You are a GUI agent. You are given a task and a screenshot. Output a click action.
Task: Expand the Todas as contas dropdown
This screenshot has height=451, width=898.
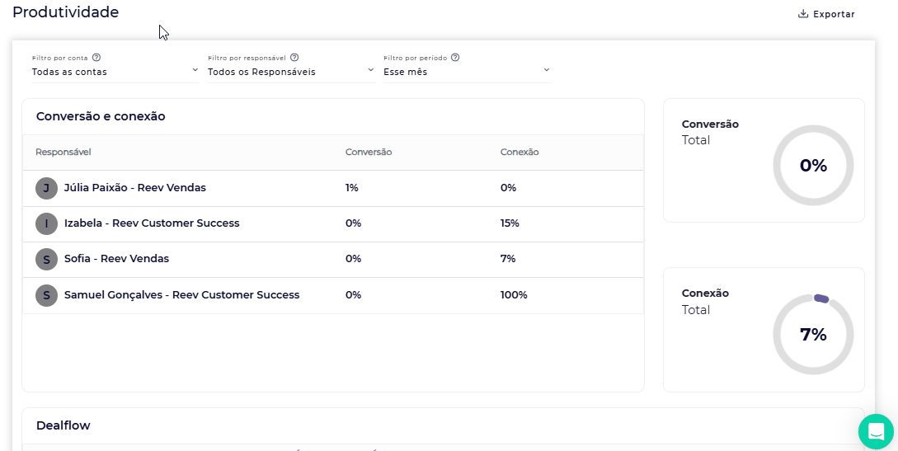point(115,72)
